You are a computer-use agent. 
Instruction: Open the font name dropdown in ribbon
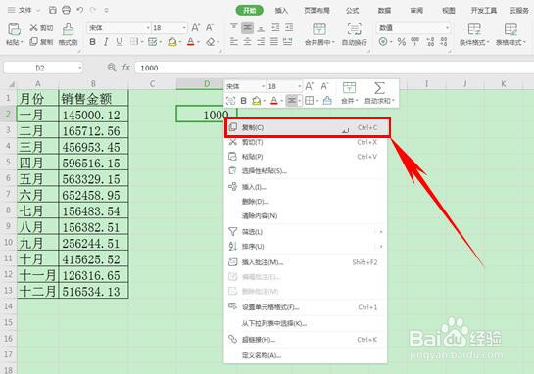point(148,28)
